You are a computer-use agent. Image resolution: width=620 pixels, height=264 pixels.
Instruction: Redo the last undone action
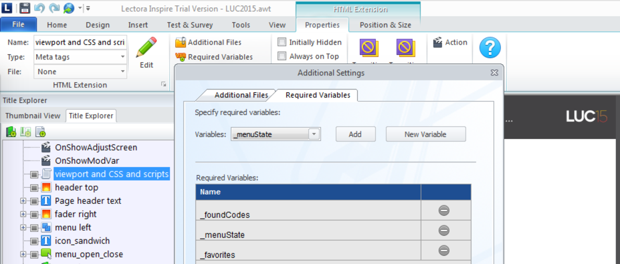[x=54, y=7]
